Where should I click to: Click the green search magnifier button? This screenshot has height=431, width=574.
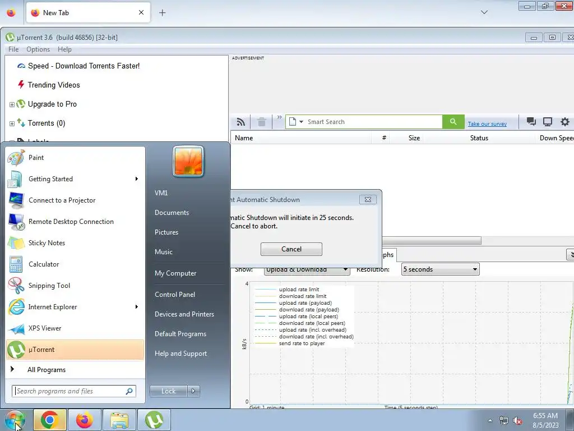453,122
